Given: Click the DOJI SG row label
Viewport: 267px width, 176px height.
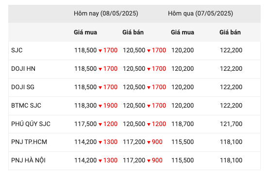Looking at the screenshot, I should [23, 87].
